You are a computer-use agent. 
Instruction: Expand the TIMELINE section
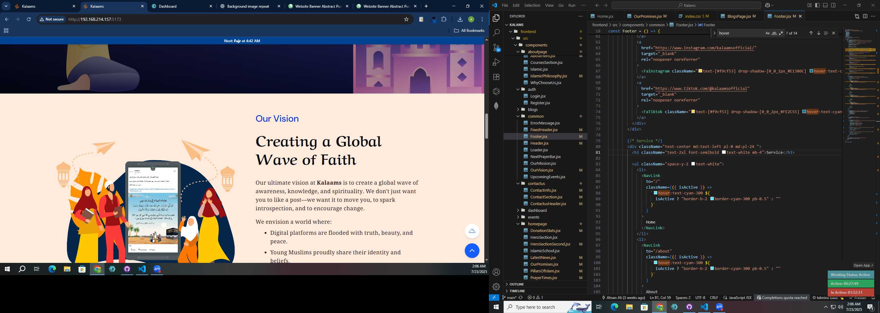[517, 291]
